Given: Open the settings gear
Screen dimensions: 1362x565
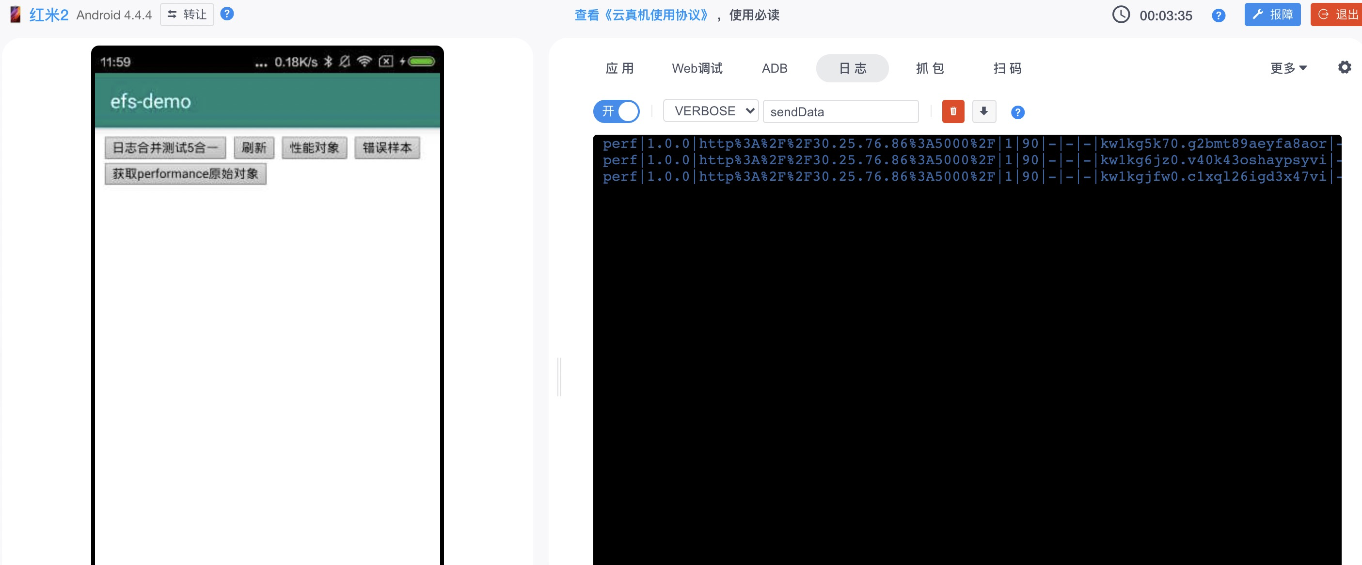Looking at the screenshot, I should tap(1344, 68).
